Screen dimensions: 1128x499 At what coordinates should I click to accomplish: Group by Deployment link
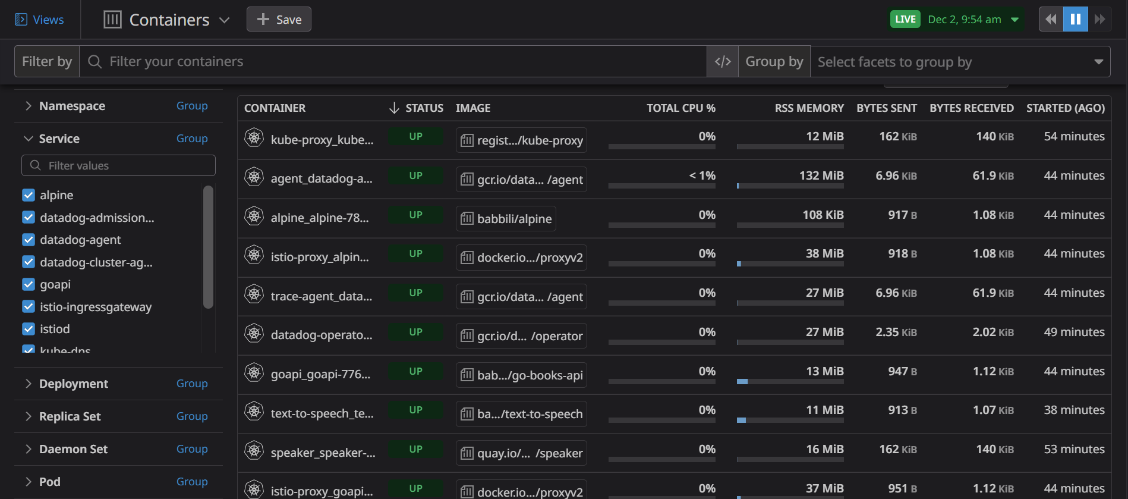point(192,384)
